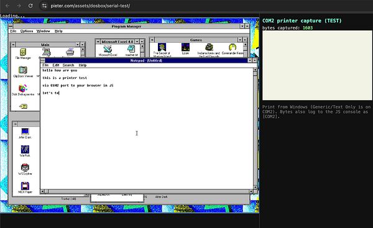This screenshot has height=228, width=373.
Task: Click the 'Print from Windows' instruction text
Action: pyautogui.click(x=316, y=112)
